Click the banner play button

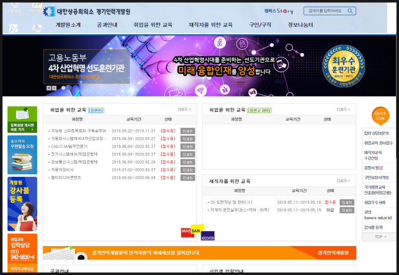pyautogui.click(x=54, y=88)
